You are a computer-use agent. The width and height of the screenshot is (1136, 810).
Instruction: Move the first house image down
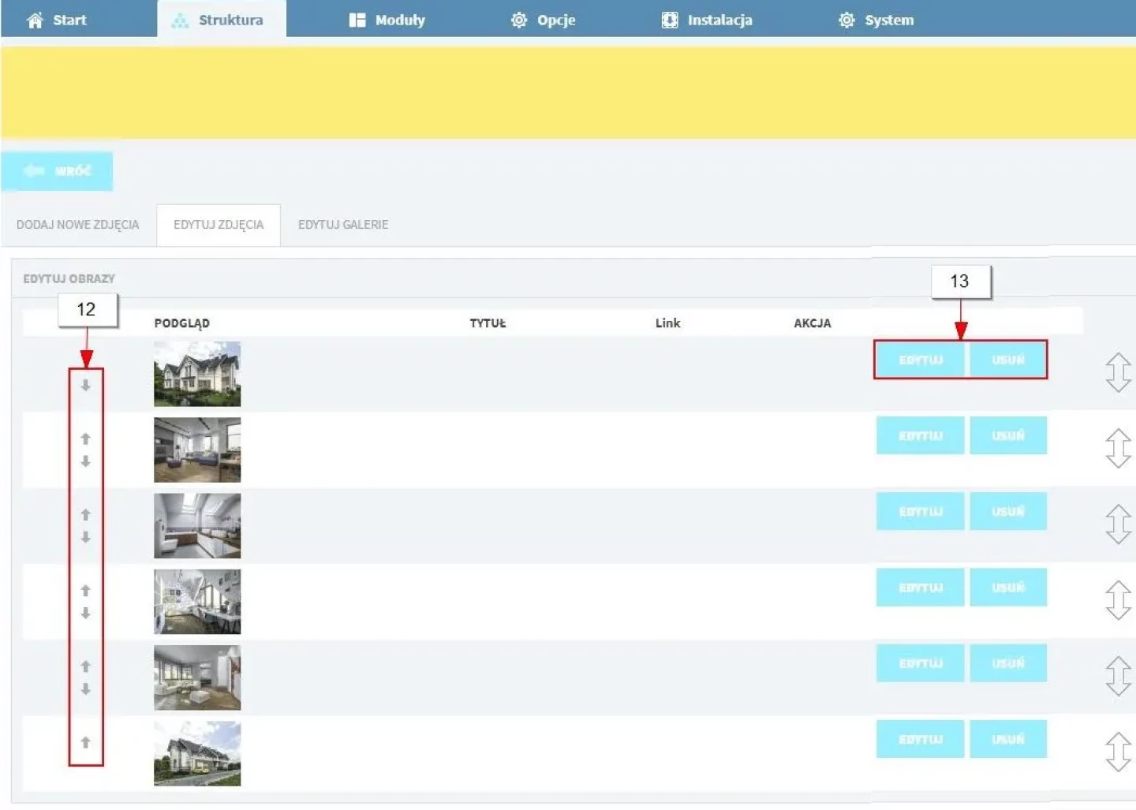[85, 386]
